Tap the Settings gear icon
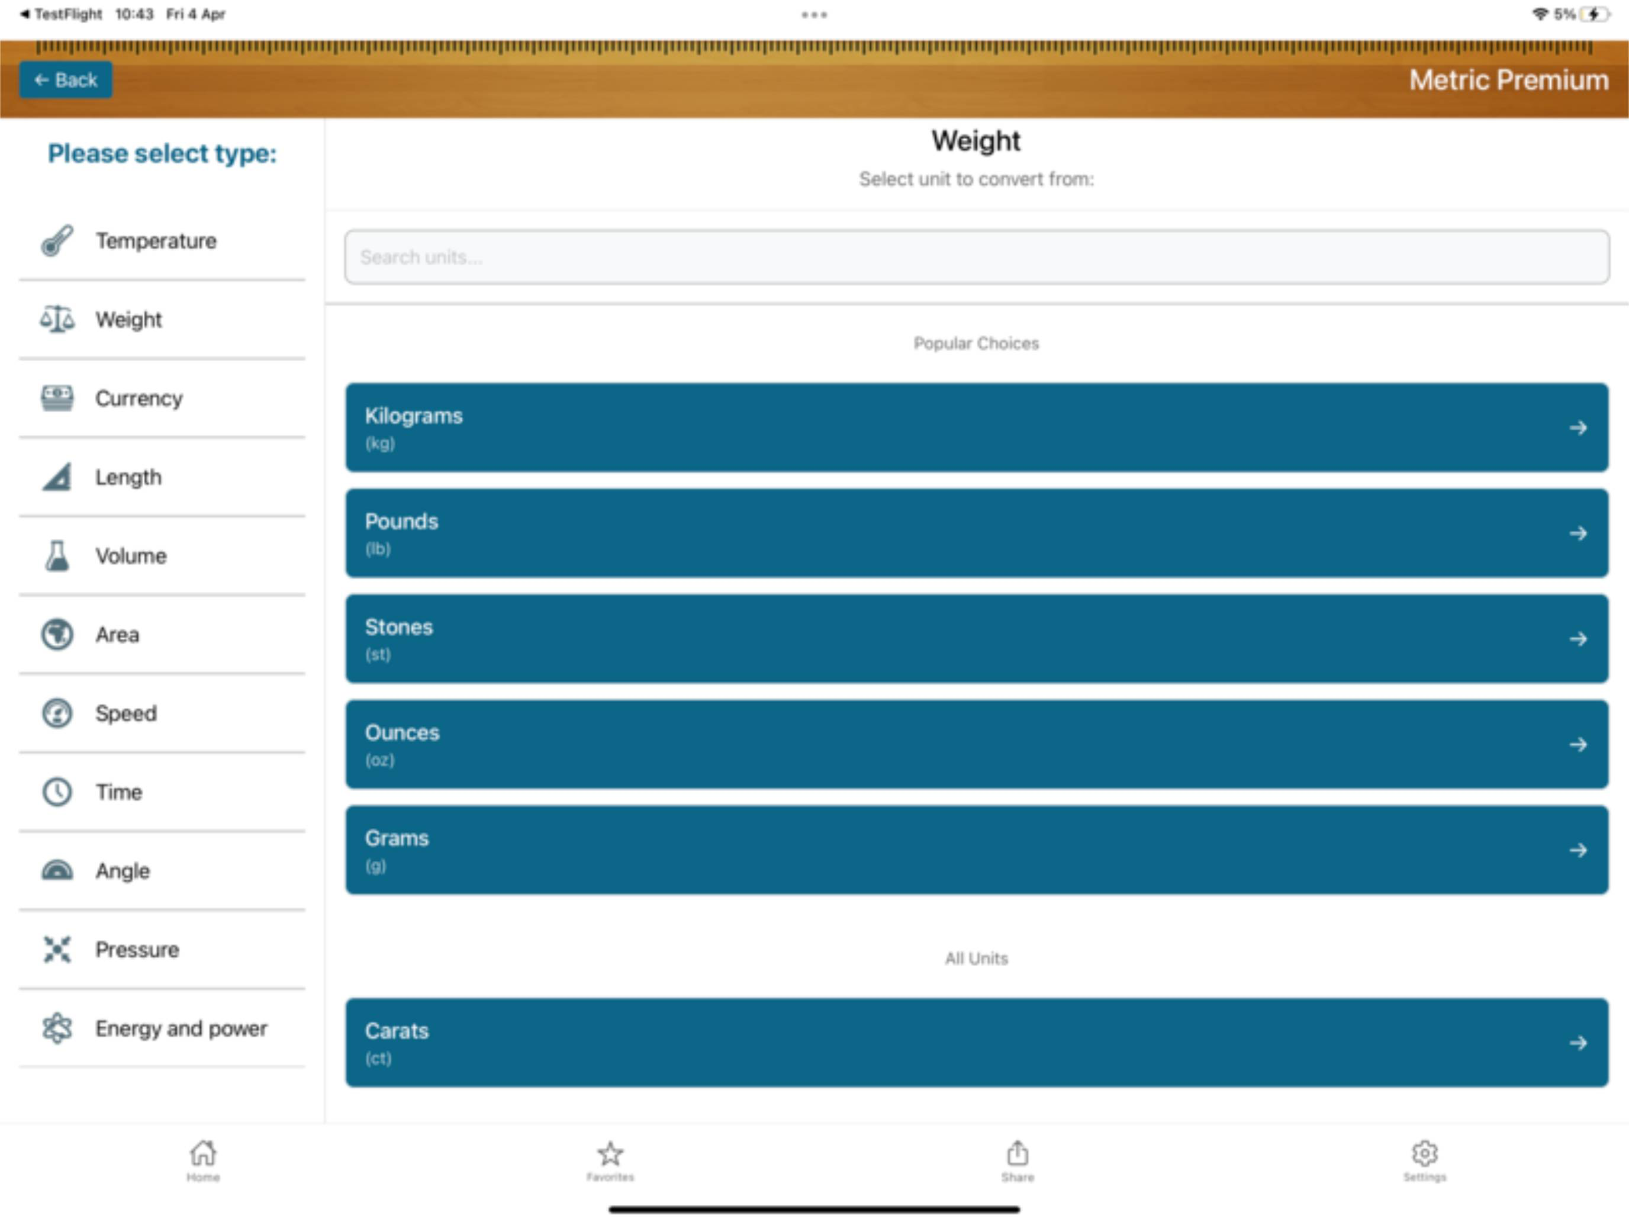Image resolution: width=1629 pixels, height=1222 pixels. pyautogui.click(x=1425, y=1153)
